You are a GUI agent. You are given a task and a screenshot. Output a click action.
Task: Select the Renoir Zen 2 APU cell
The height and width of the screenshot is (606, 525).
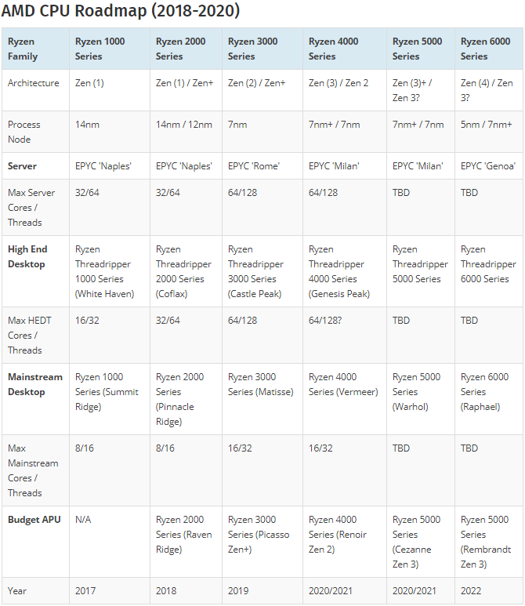[x=338, y=535]
